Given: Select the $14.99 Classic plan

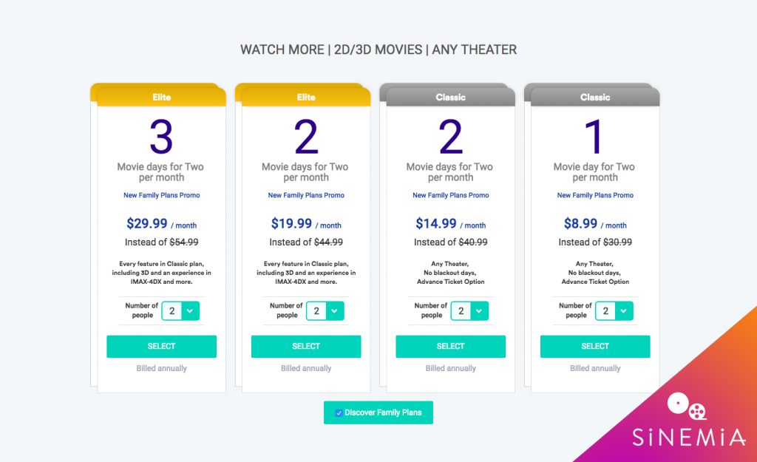Looking at the screenshot, I should point(450,346).
